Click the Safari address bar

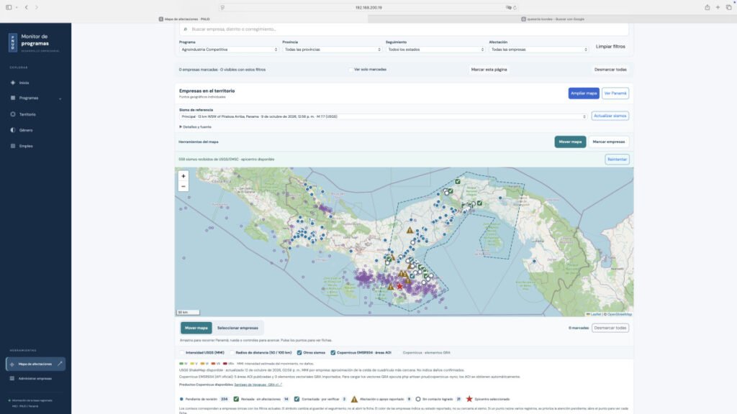[368, 7]
